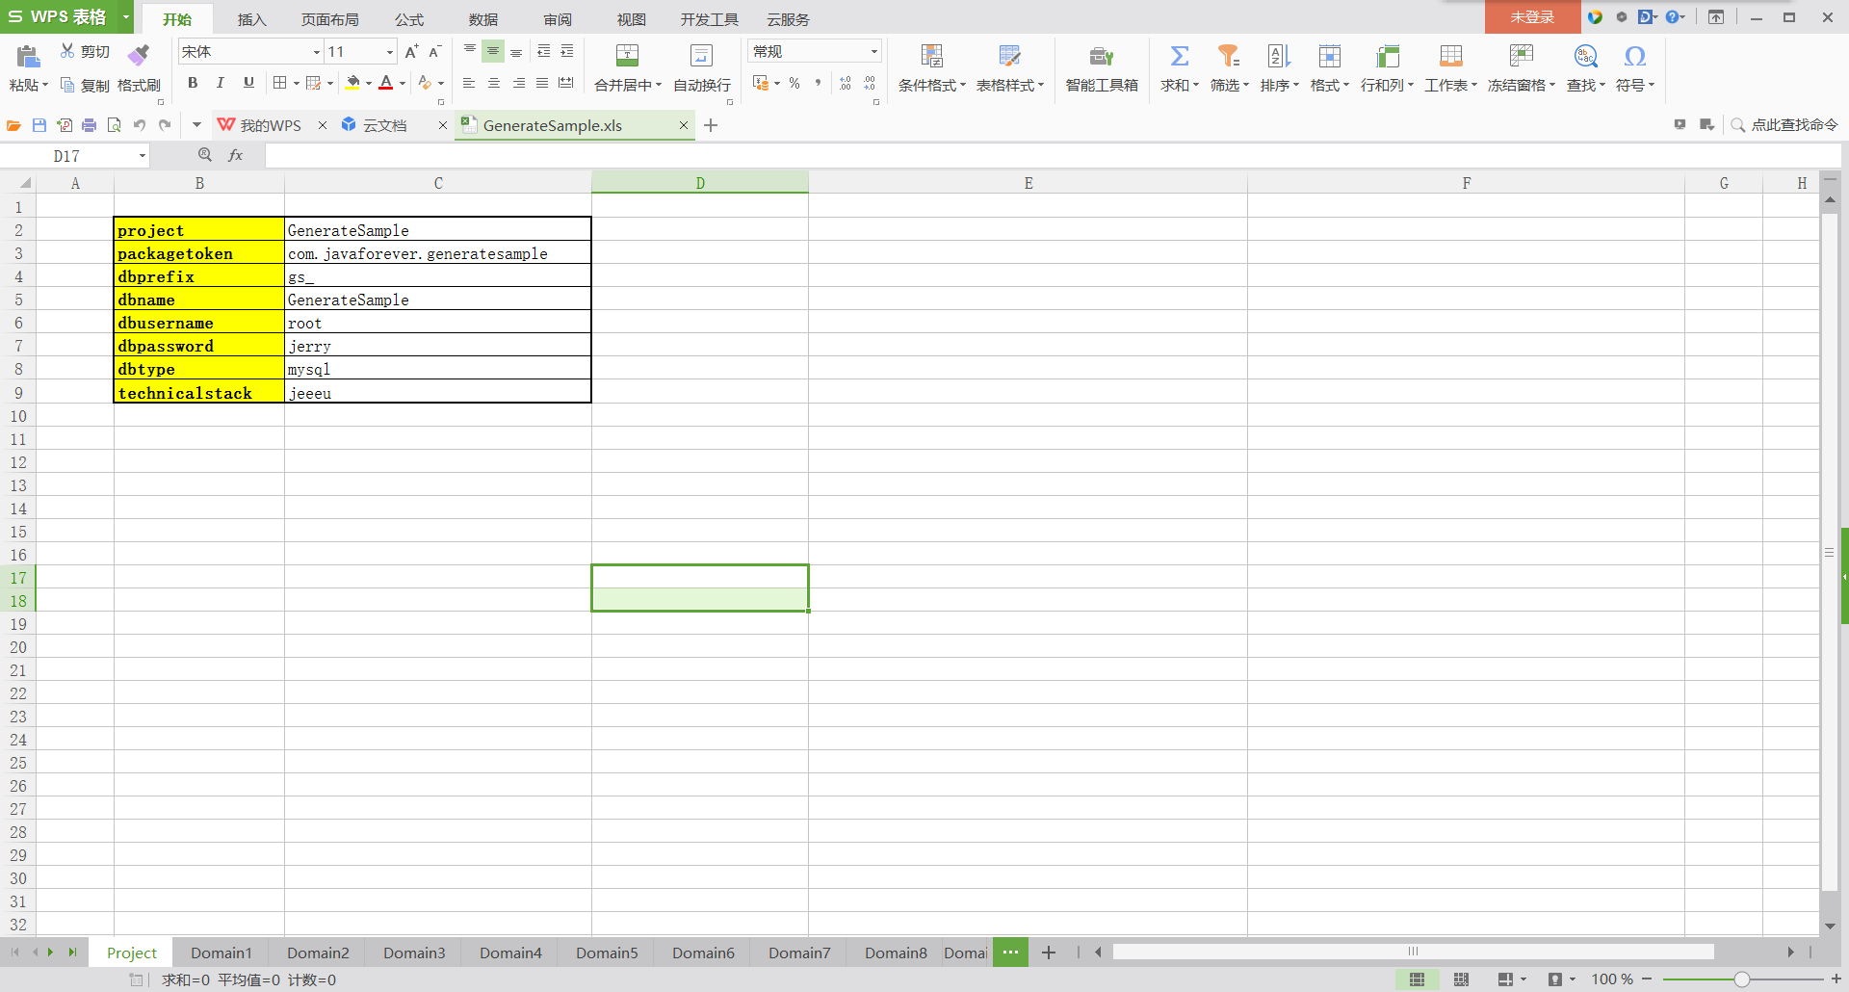
Task: Open the number format 常规 dropdown
Action: pyautogui.click(x=873, y=52)
